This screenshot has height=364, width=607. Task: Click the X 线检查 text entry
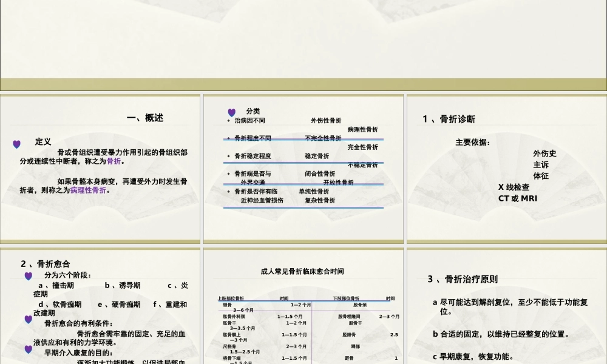pos(515,187)
